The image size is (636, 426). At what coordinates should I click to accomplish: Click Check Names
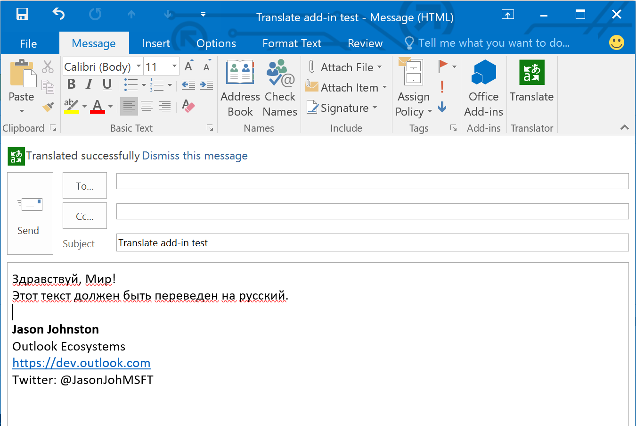point(280,88)
